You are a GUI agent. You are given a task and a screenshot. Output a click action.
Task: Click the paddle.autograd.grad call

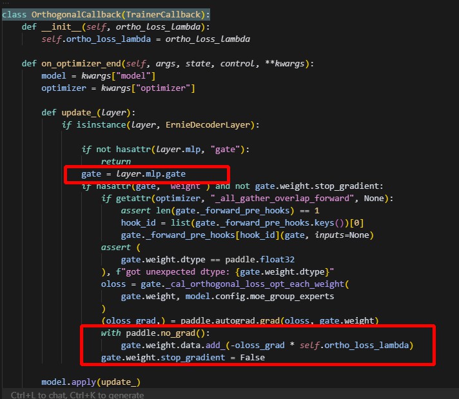click(230, 320)
